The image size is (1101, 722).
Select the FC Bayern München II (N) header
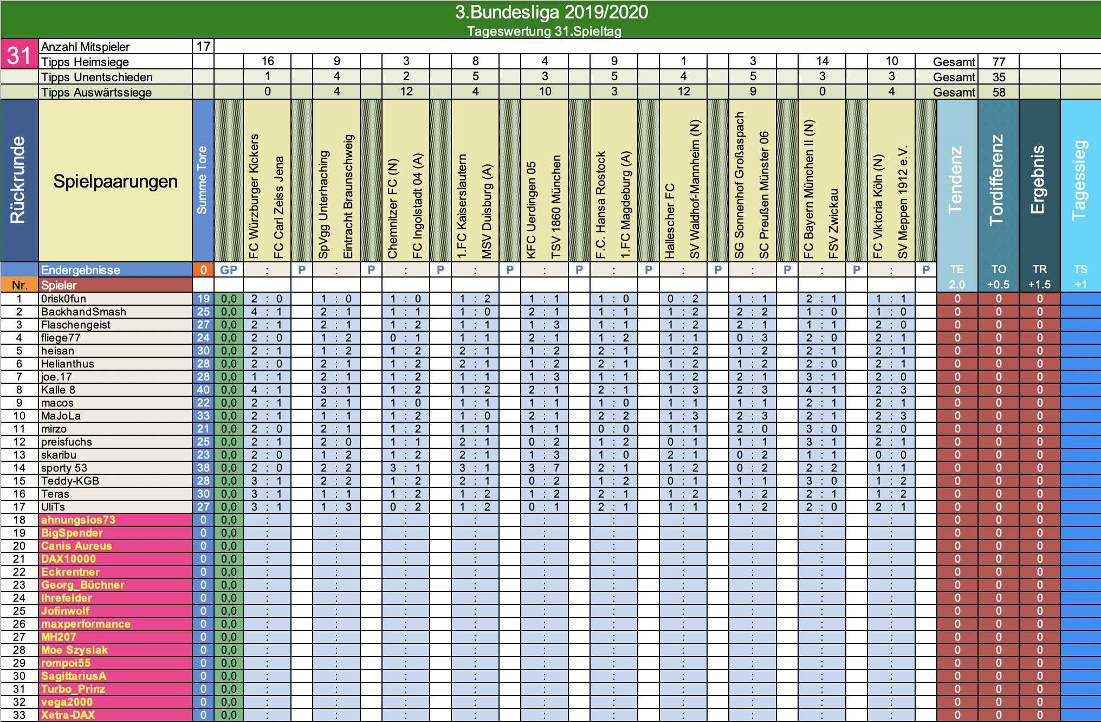click(808, 190)
